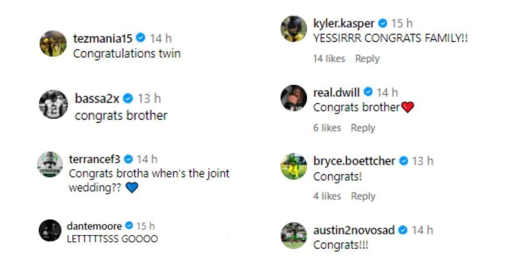Image resolution: width=525 pixels, height=275 pixels.
Task: Open kyler.kasper's profile picture
Action: pos(293,29)
